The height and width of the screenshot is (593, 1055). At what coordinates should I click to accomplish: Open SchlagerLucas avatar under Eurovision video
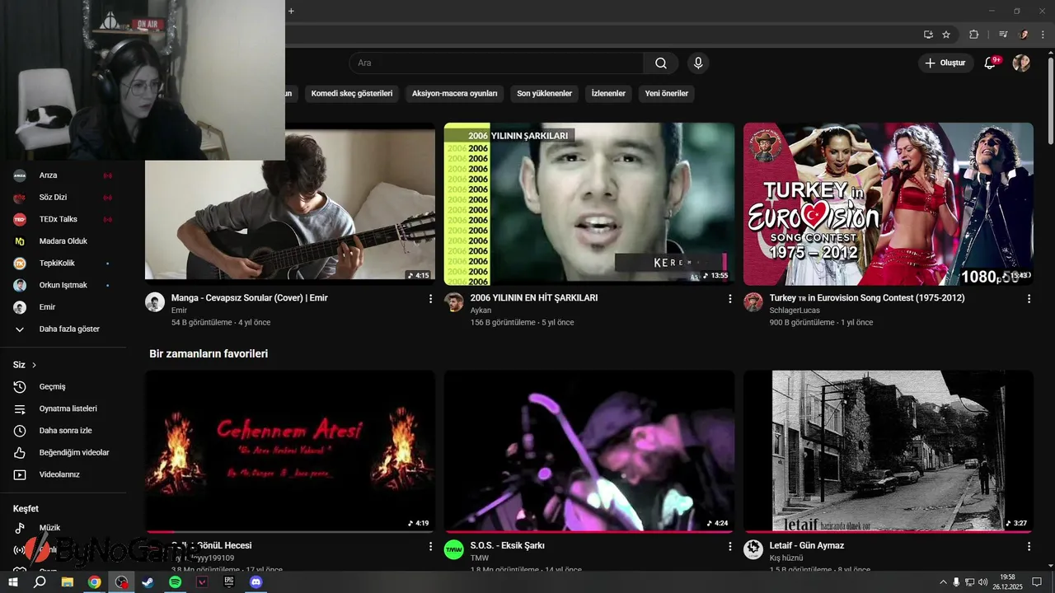[753, 301]
